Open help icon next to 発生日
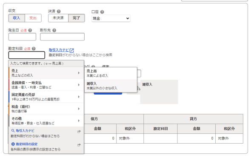 click(30, 30)
